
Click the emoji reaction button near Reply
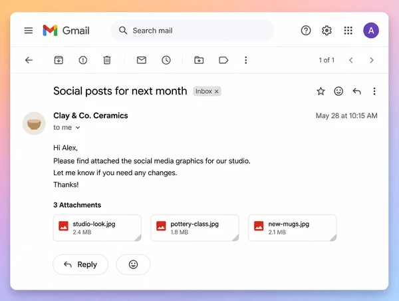tap(134, 264)
